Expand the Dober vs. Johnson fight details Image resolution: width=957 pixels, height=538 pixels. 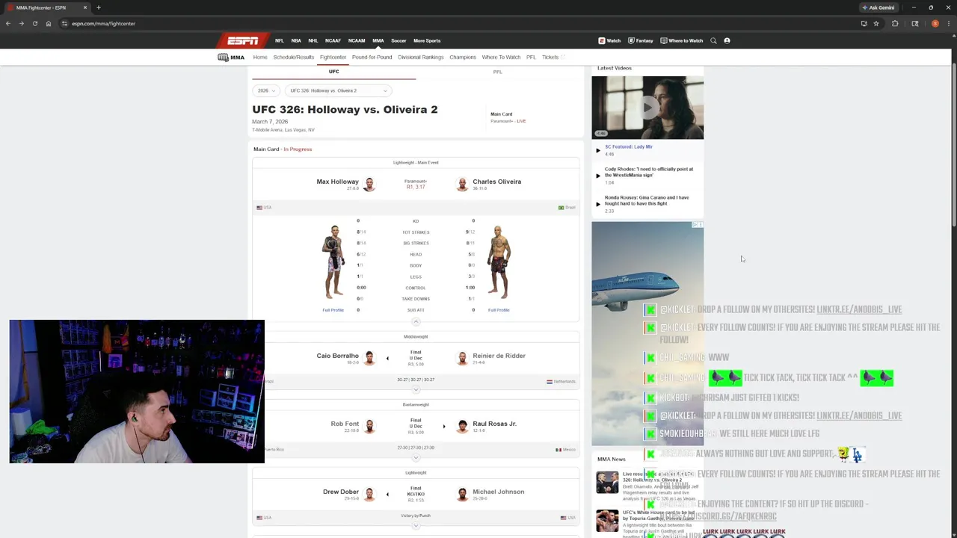[416, 525]
